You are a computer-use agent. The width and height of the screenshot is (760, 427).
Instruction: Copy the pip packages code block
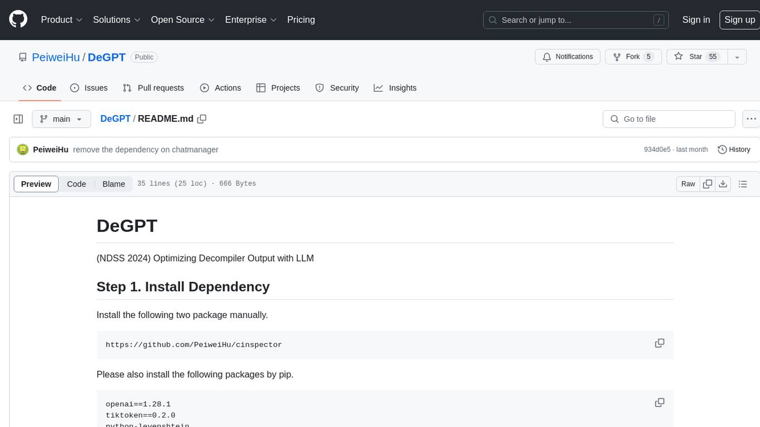[x=659, y=403]
